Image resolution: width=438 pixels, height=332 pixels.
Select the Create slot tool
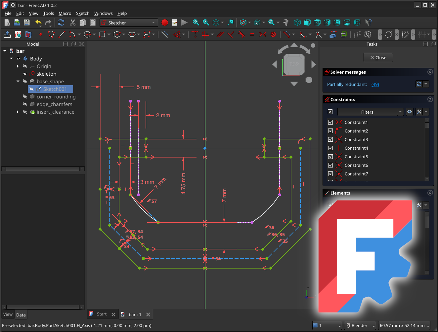[x=133, y=34]
